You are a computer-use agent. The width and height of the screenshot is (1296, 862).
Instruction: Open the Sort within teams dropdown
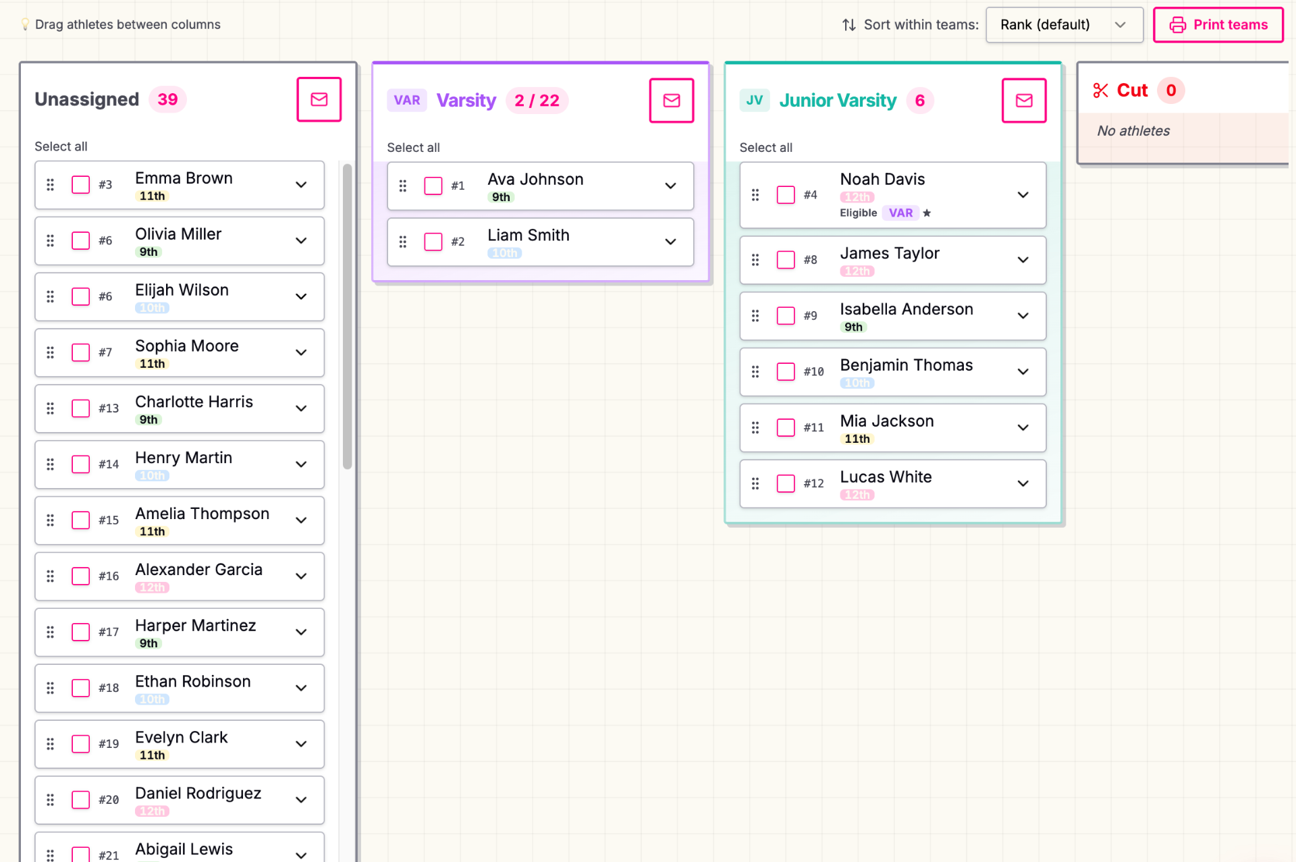click(1064, 25)
